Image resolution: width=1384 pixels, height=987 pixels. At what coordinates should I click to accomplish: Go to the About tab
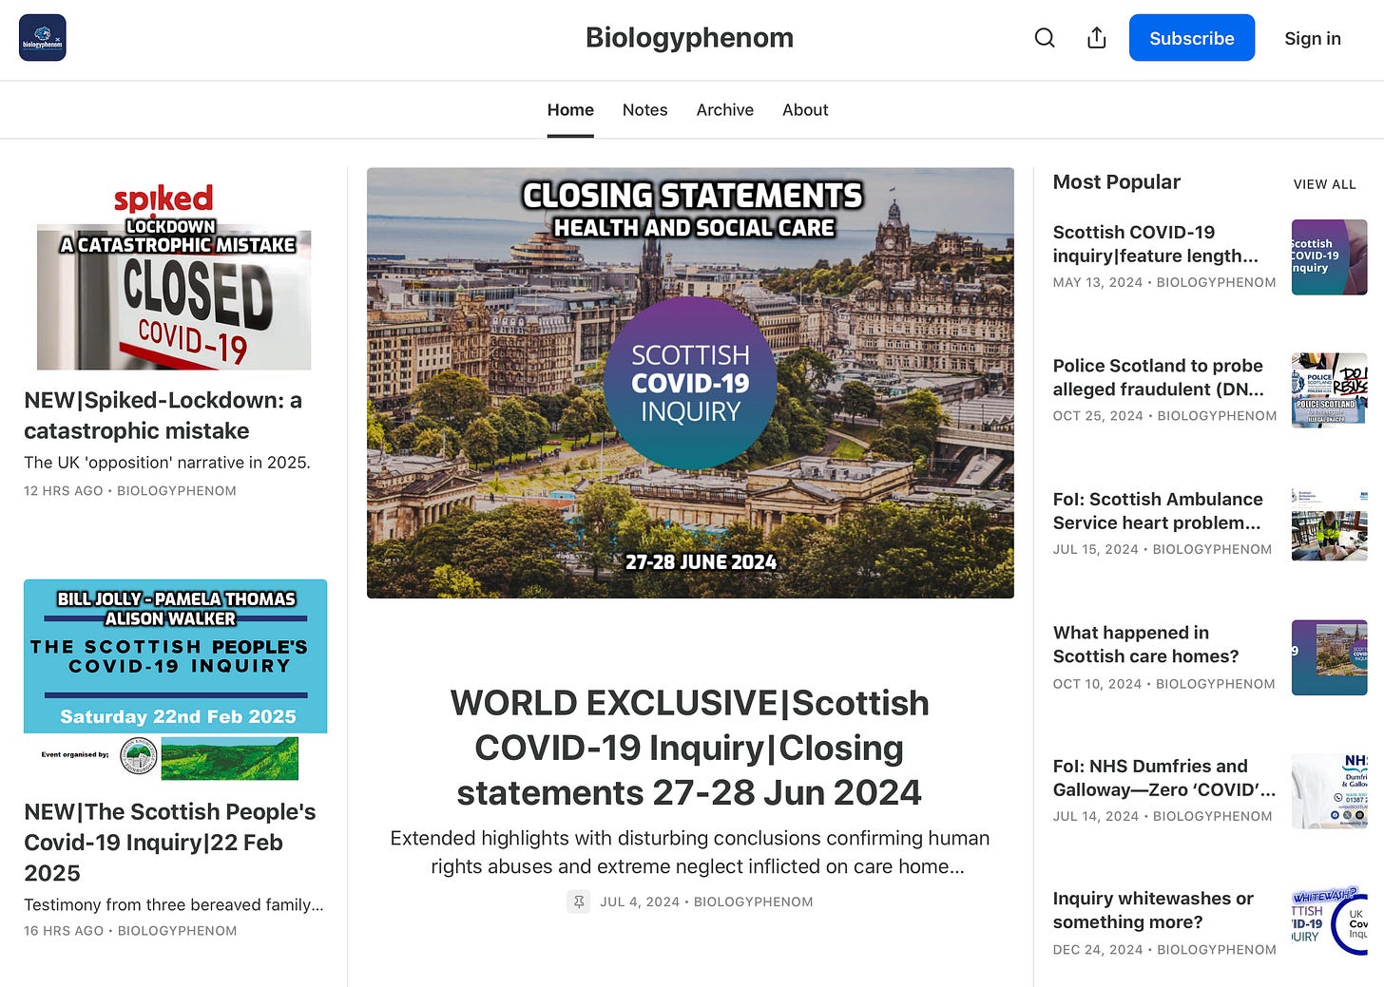click(x=805, y=110)
